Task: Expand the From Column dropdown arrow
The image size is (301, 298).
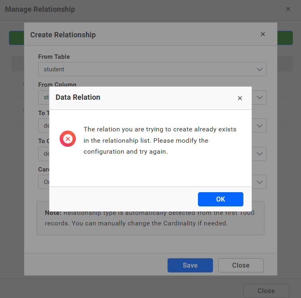Action: (260, 97)
